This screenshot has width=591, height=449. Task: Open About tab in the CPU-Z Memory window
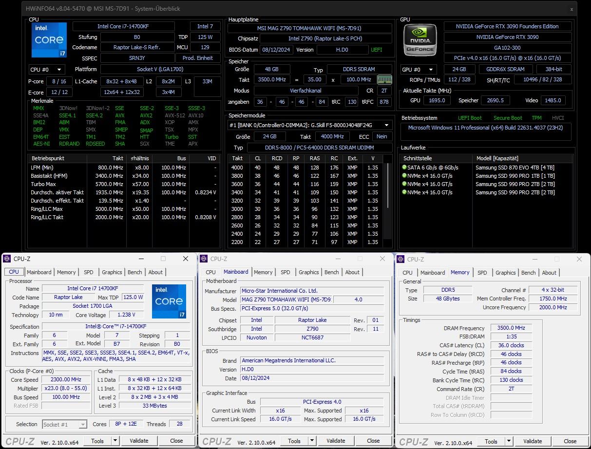[x=549, y=273]
